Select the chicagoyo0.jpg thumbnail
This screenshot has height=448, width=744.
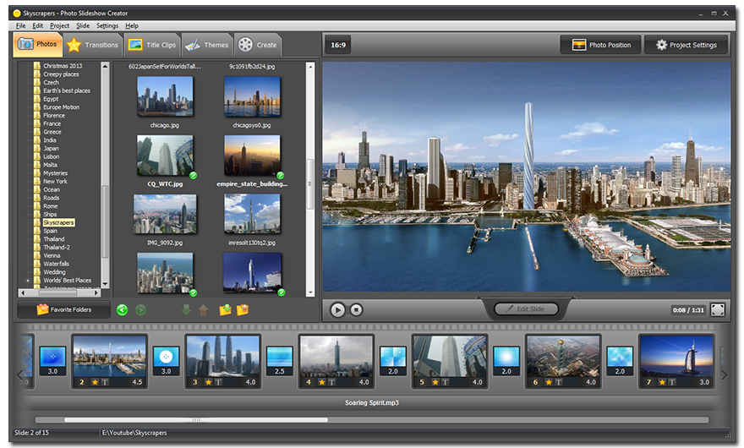coord(252,96)
